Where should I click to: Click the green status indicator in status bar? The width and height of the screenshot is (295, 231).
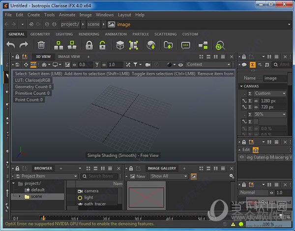[x=241, y=224]
